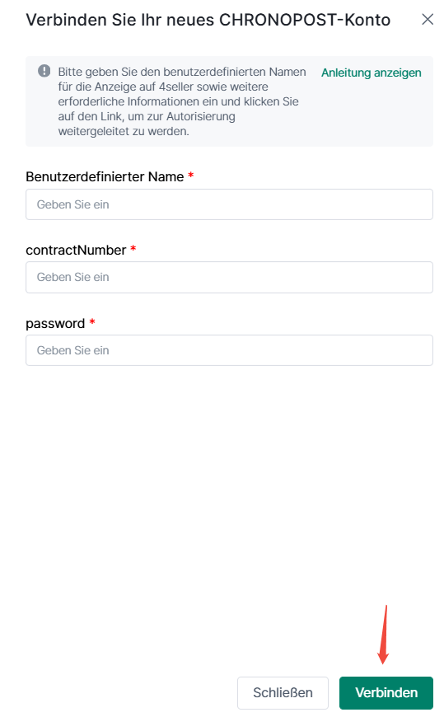Open the Anleitung anzeigen guide link

(x=371, y=73)
